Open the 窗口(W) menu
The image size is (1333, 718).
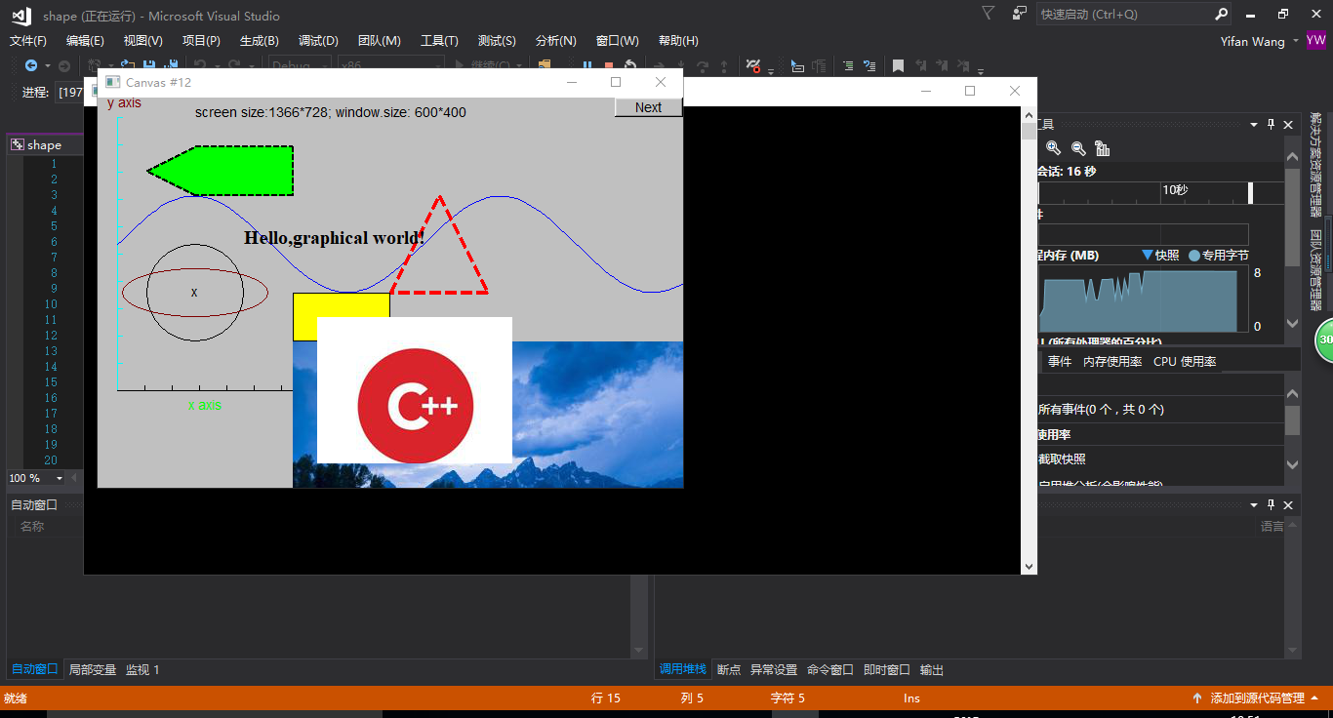617,41
